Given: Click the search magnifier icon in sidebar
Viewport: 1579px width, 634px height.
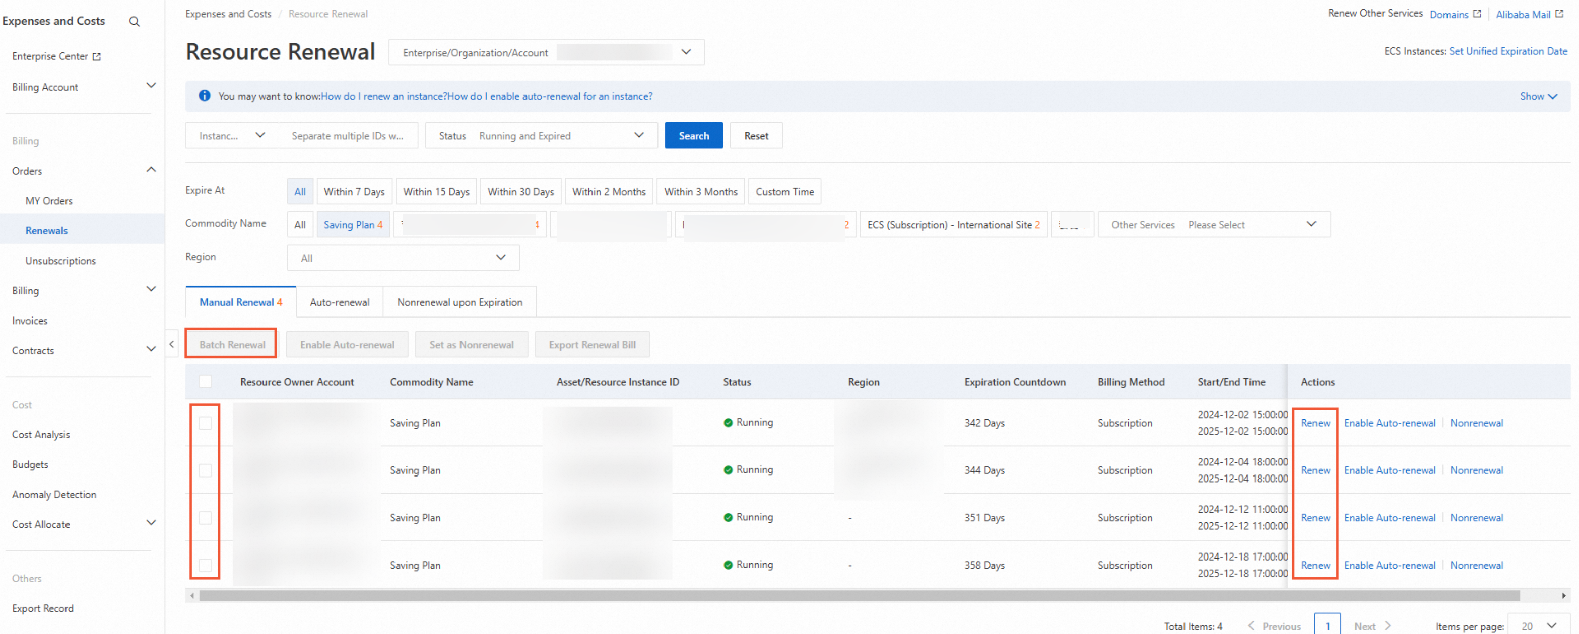Looking at the screenshot, I should coord(134,22).
